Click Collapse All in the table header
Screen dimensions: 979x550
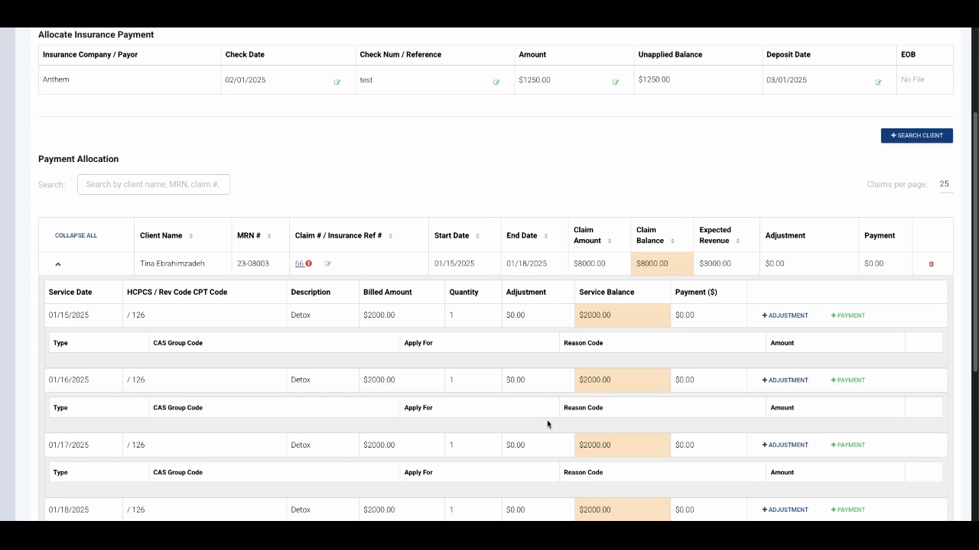(x=76, y=235)
